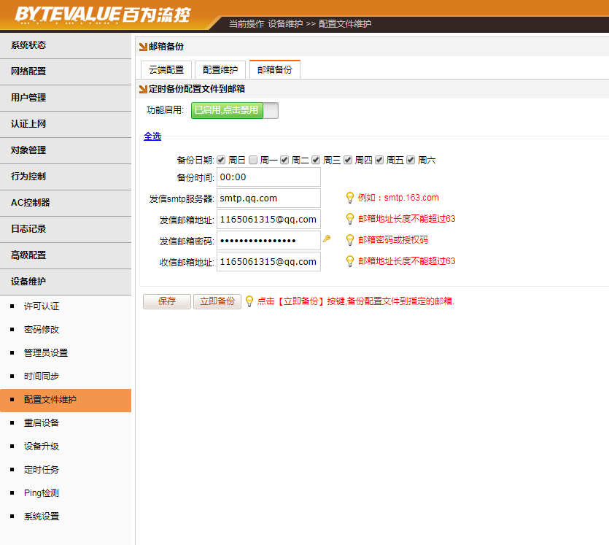Uncheck the 周日 backup day checkbox
609x545 pixels.
point(221,160)
